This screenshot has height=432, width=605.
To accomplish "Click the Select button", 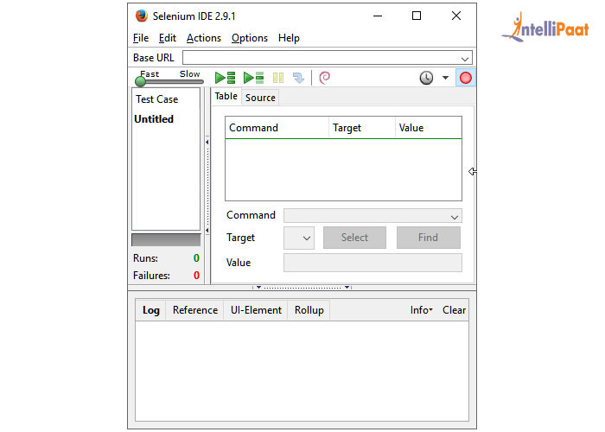I will click(354, 238).
